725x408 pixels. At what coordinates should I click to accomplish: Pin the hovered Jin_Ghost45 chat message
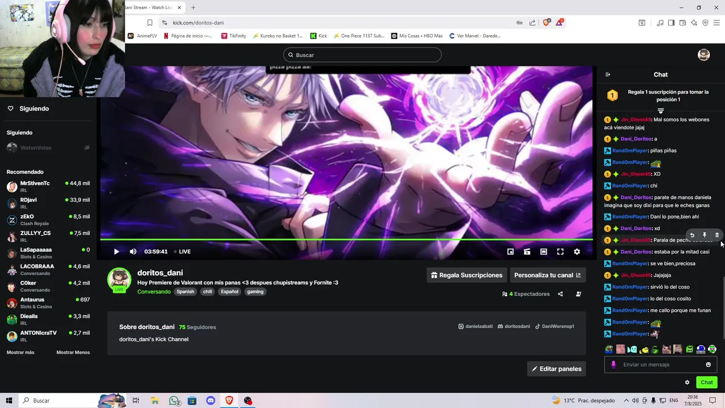(705, 235)
